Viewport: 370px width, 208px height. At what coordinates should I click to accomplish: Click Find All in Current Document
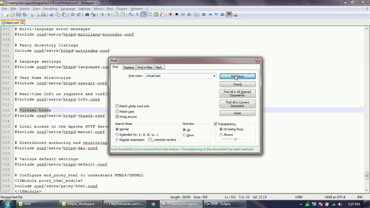click(x=238, y=104)
